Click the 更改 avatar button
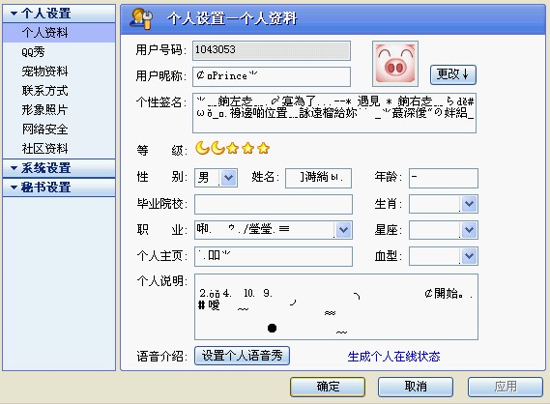Image resolution: width=550 pixels, height=404 pixels. click(452, 74)
